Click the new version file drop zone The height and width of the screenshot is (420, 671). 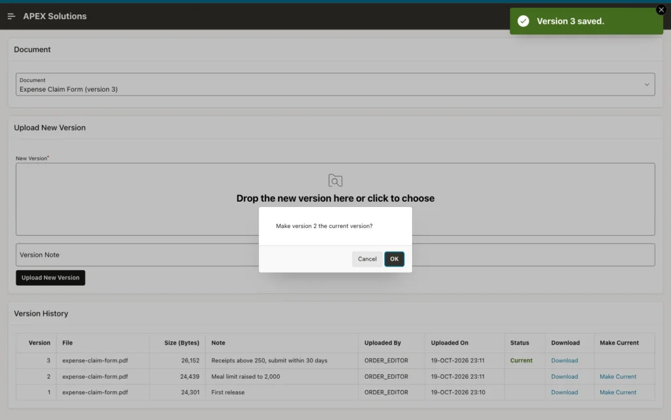335,199
